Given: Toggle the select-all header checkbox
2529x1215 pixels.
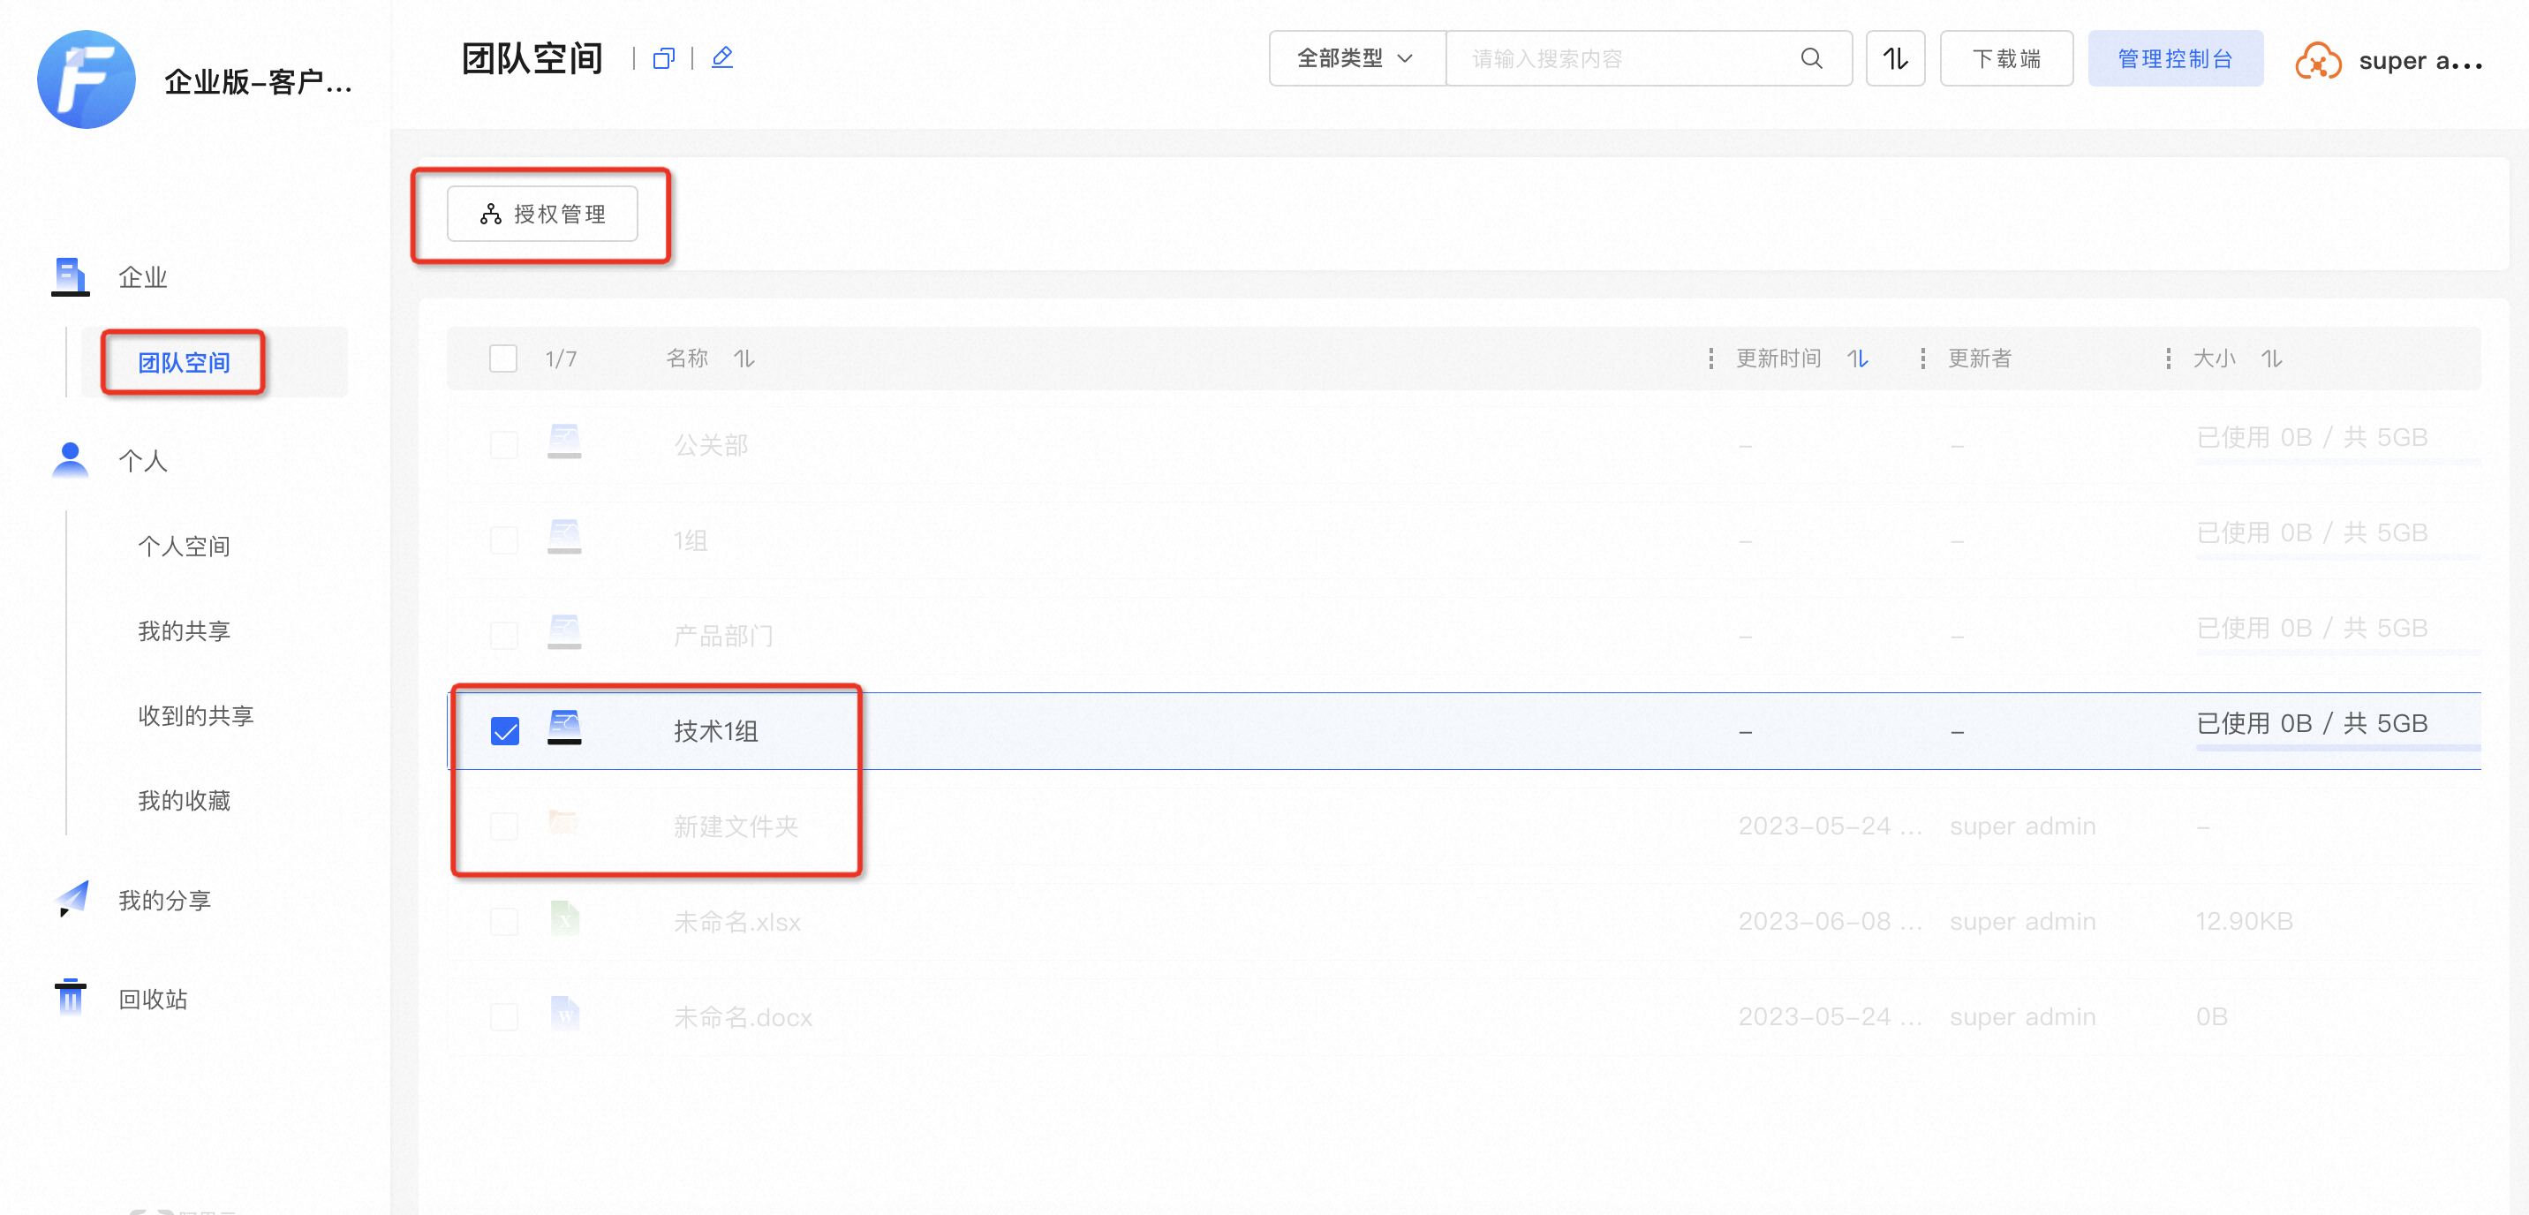Looking at the screenshot, I should [502, 358].
